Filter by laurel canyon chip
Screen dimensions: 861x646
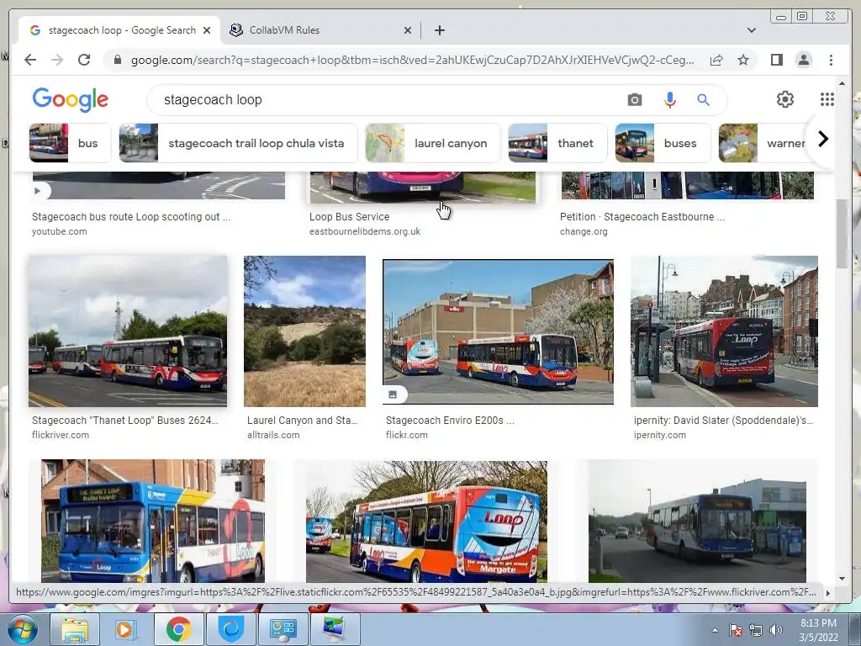(433, 143)
